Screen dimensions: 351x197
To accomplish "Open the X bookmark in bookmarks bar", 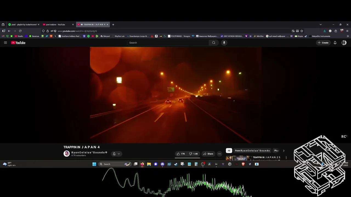I will point(55,36).
